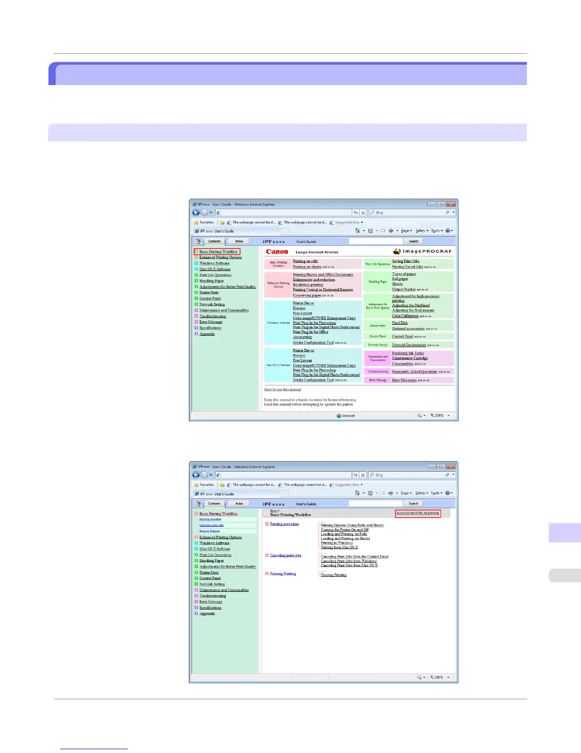
Task: Click the protected mode icon in the upper window status bar
Action: (419, 415)
